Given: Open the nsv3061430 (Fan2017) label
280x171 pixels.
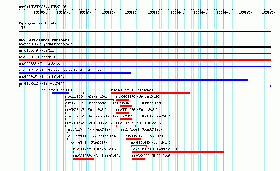Looking at the screenshot, I should click(x=88, y=142).
